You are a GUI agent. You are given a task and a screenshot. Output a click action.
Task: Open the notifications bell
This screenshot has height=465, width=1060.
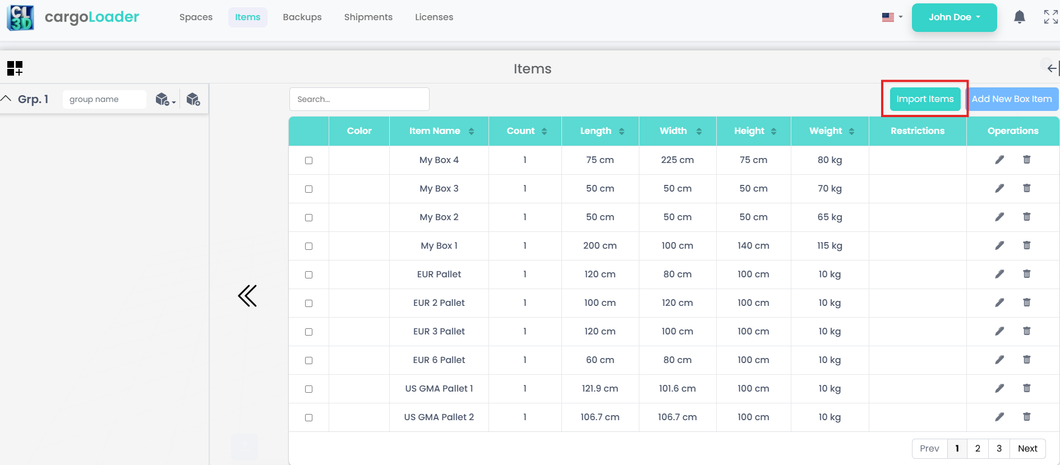point(1019,17)
